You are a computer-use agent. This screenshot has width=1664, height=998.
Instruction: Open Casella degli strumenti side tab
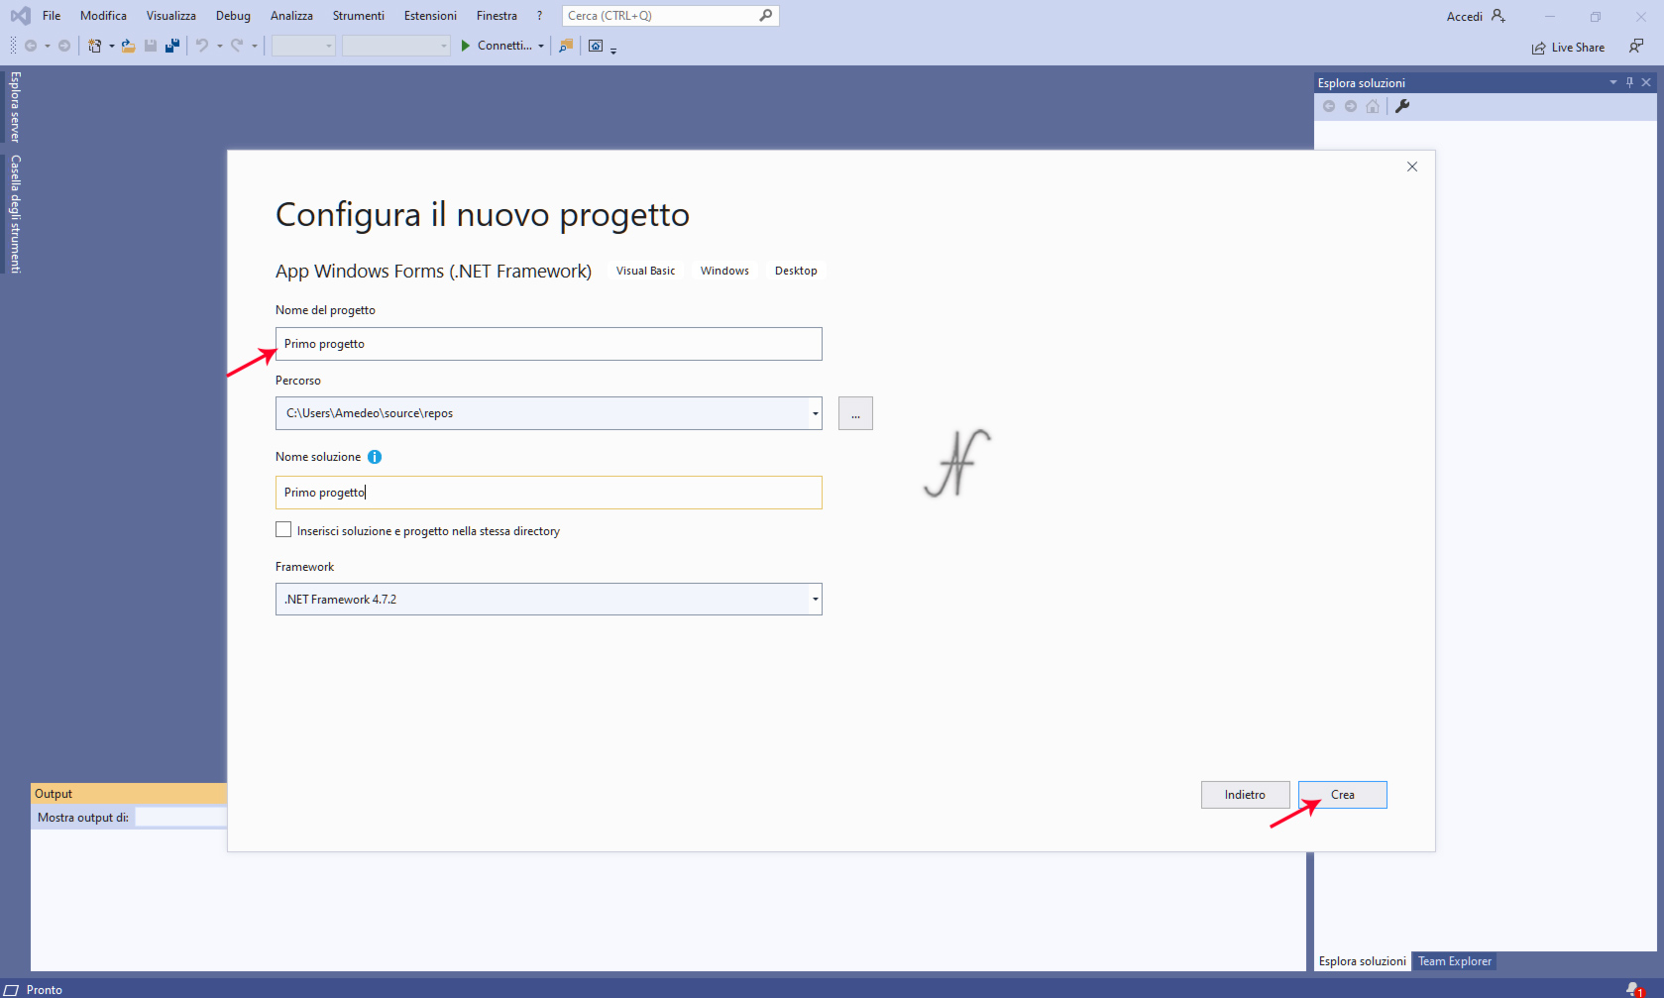[x=15, y=214]
